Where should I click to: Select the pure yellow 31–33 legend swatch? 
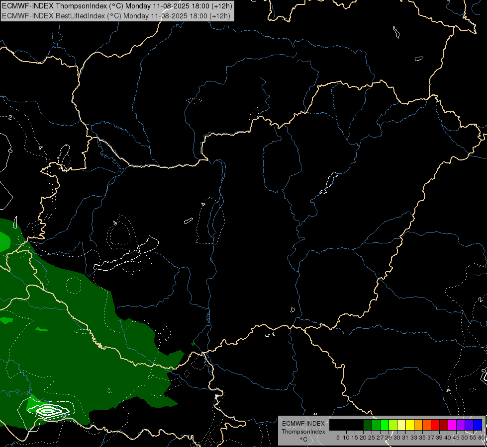point(410,425)
